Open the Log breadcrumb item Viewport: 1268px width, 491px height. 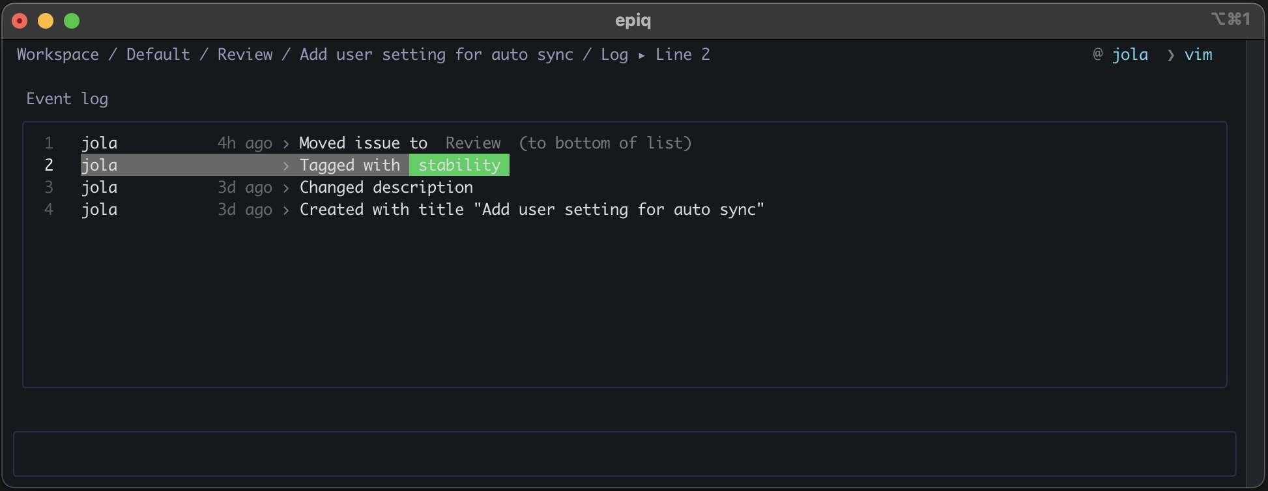point(613,55)
